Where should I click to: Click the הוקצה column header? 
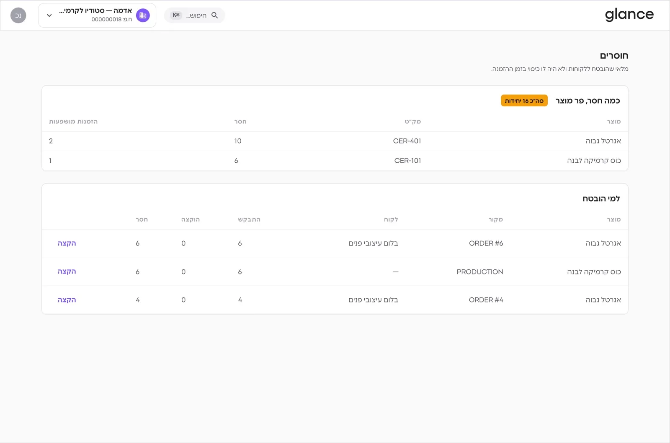tap(191, 219)
